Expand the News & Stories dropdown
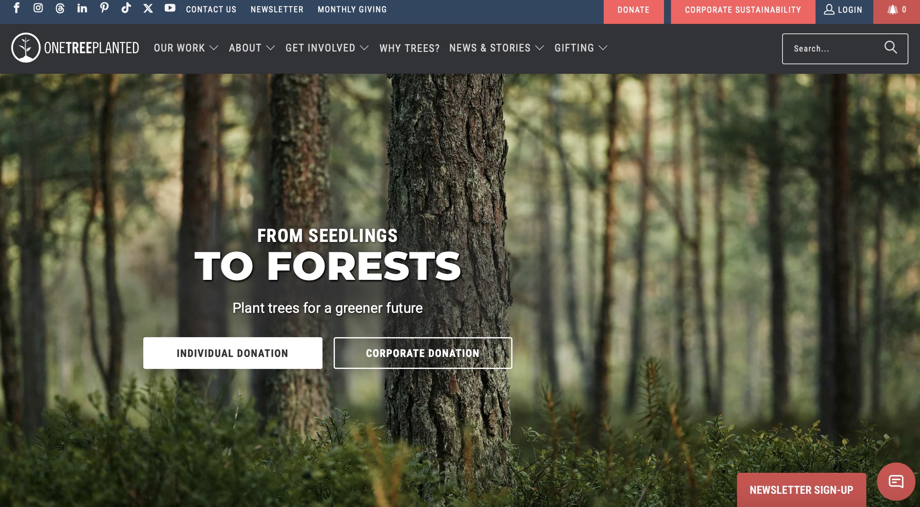920x507 pixels. pos(497,48)
